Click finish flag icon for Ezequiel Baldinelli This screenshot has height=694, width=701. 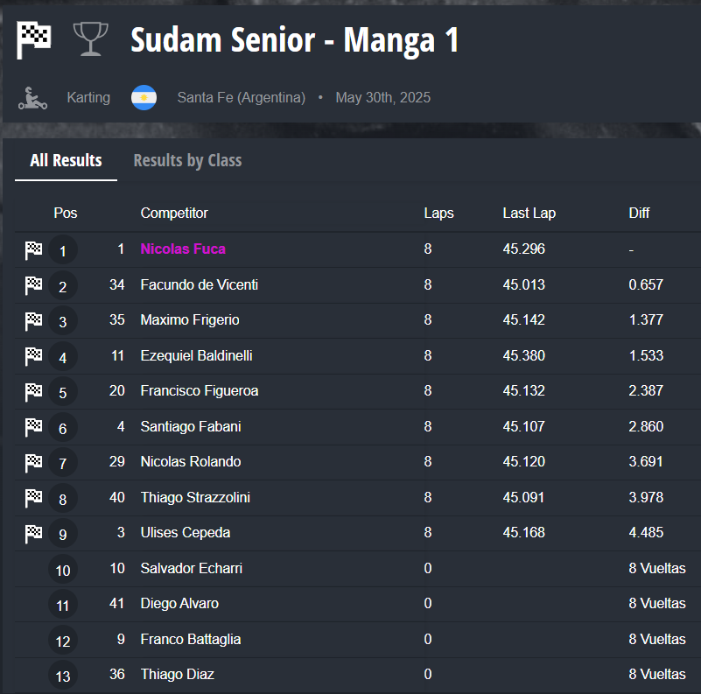(x=33, y=356)
